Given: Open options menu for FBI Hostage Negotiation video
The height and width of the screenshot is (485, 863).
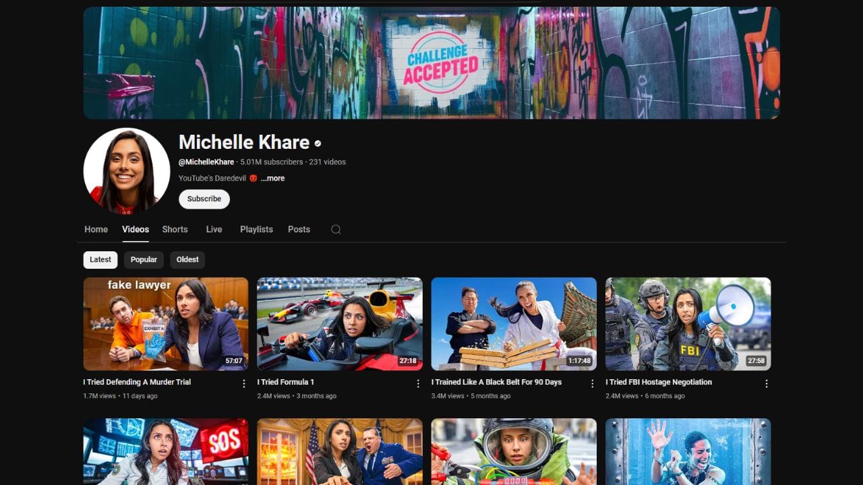Looking at the screenshot, I should tap(767, 383).
